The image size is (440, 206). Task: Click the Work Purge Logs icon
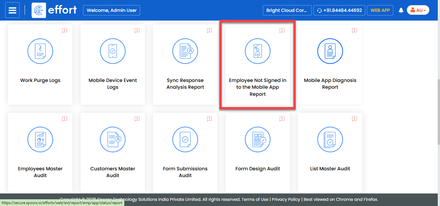pos(40,51)
